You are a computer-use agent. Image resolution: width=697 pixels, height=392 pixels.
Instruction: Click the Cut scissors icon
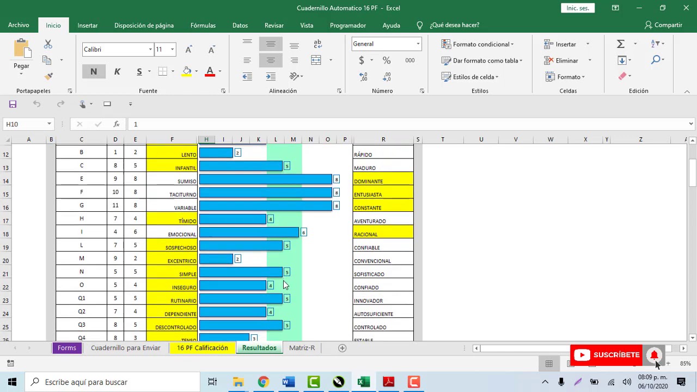coord(48,45)
